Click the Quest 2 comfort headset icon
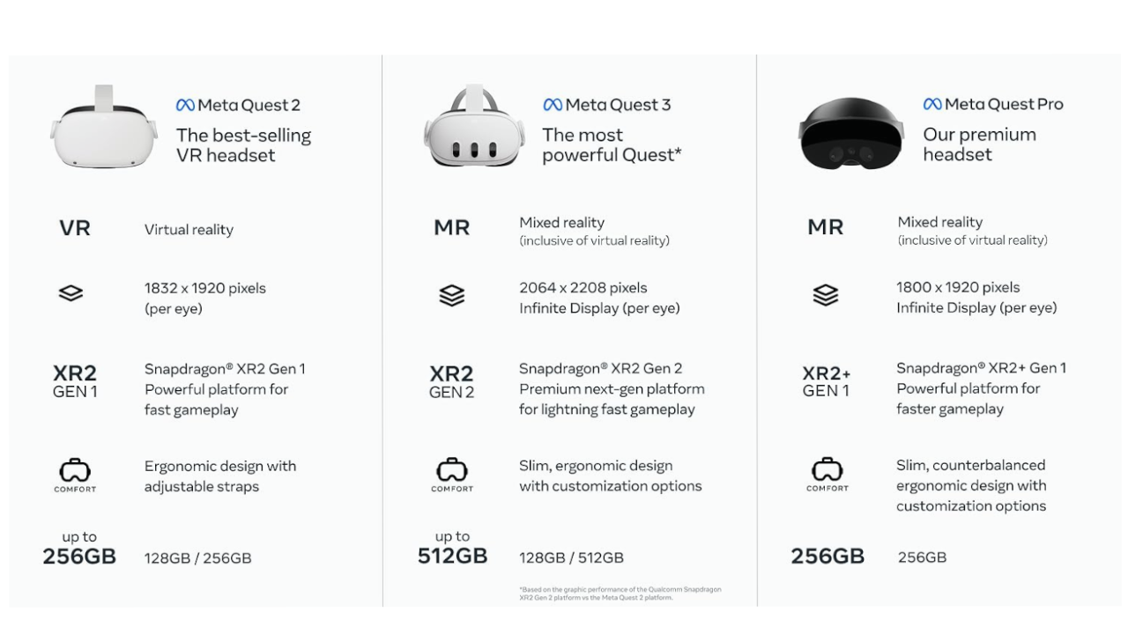1128x634 pixels. [75, 474]
